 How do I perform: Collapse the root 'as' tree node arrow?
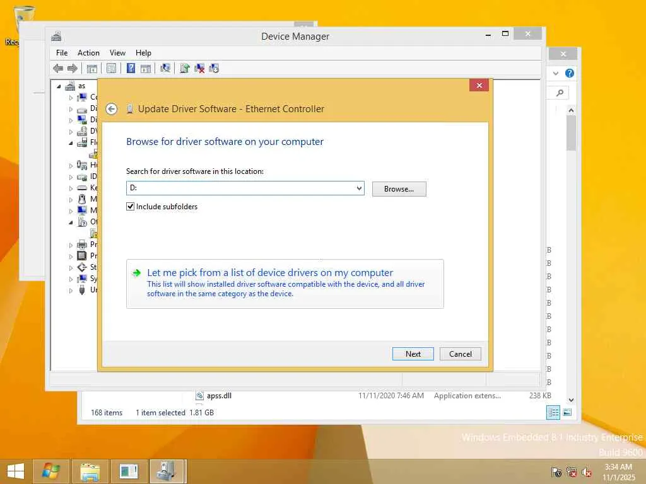point(59,86)
